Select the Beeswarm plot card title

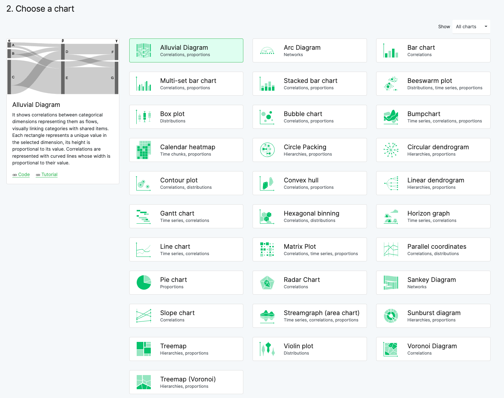pyautogui.click(x=429, y=81)
